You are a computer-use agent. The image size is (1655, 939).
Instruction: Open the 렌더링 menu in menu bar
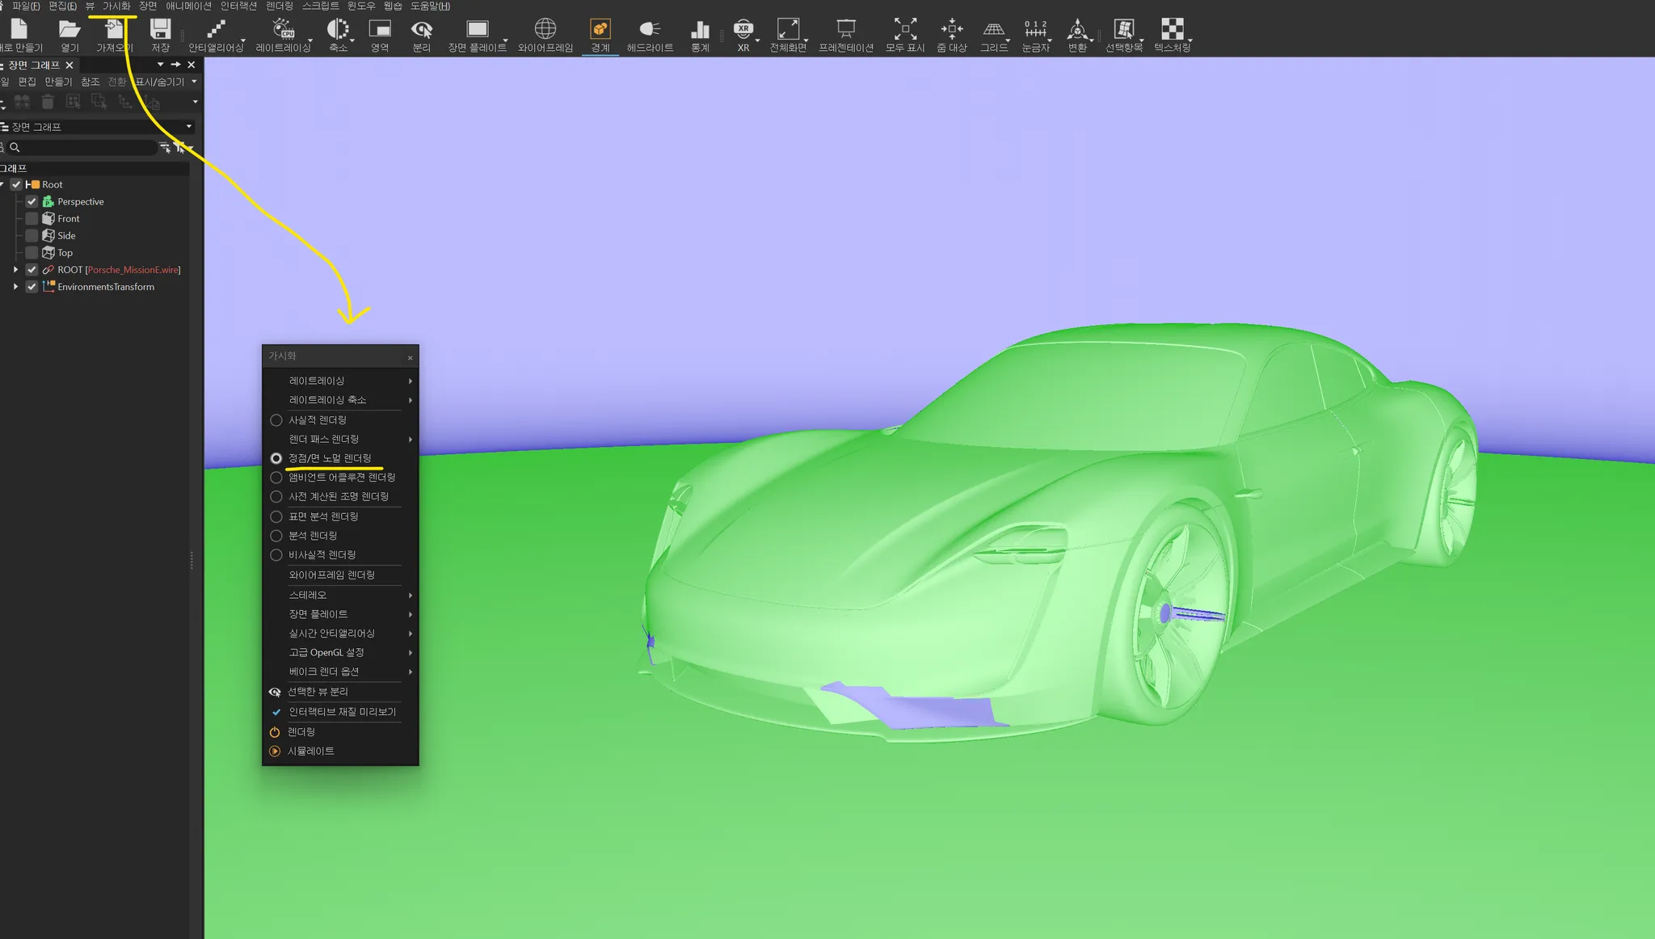pyautogui.click(x=280, y=6)
